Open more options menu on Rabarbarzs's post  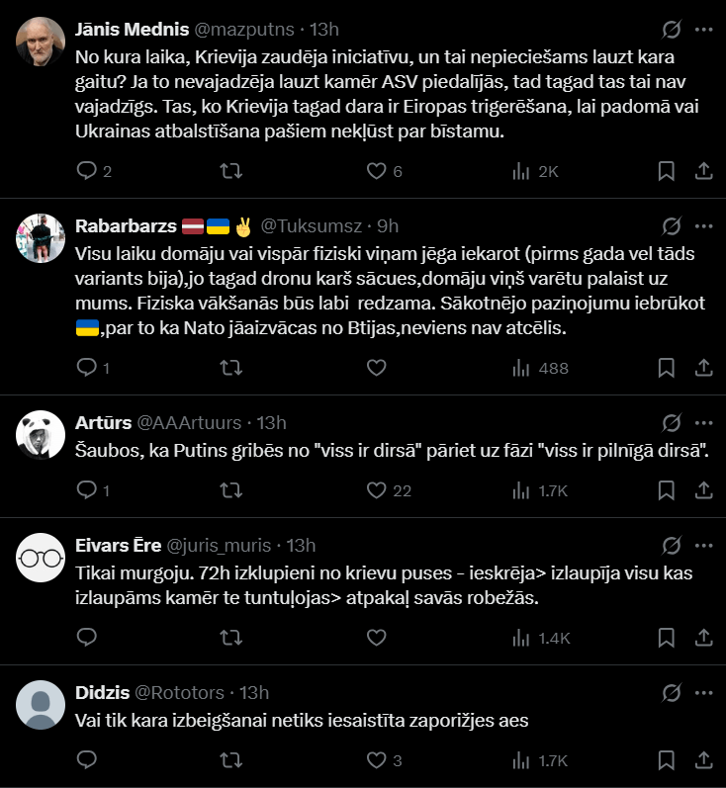[704, 225]
